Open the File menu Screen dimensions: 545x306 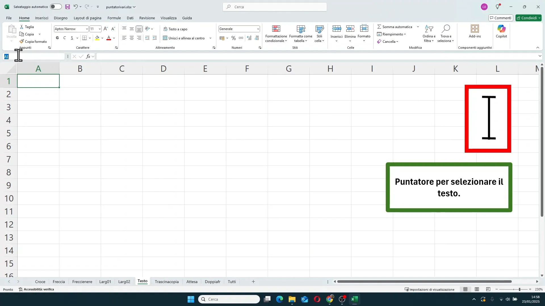[x=9, y=18]
